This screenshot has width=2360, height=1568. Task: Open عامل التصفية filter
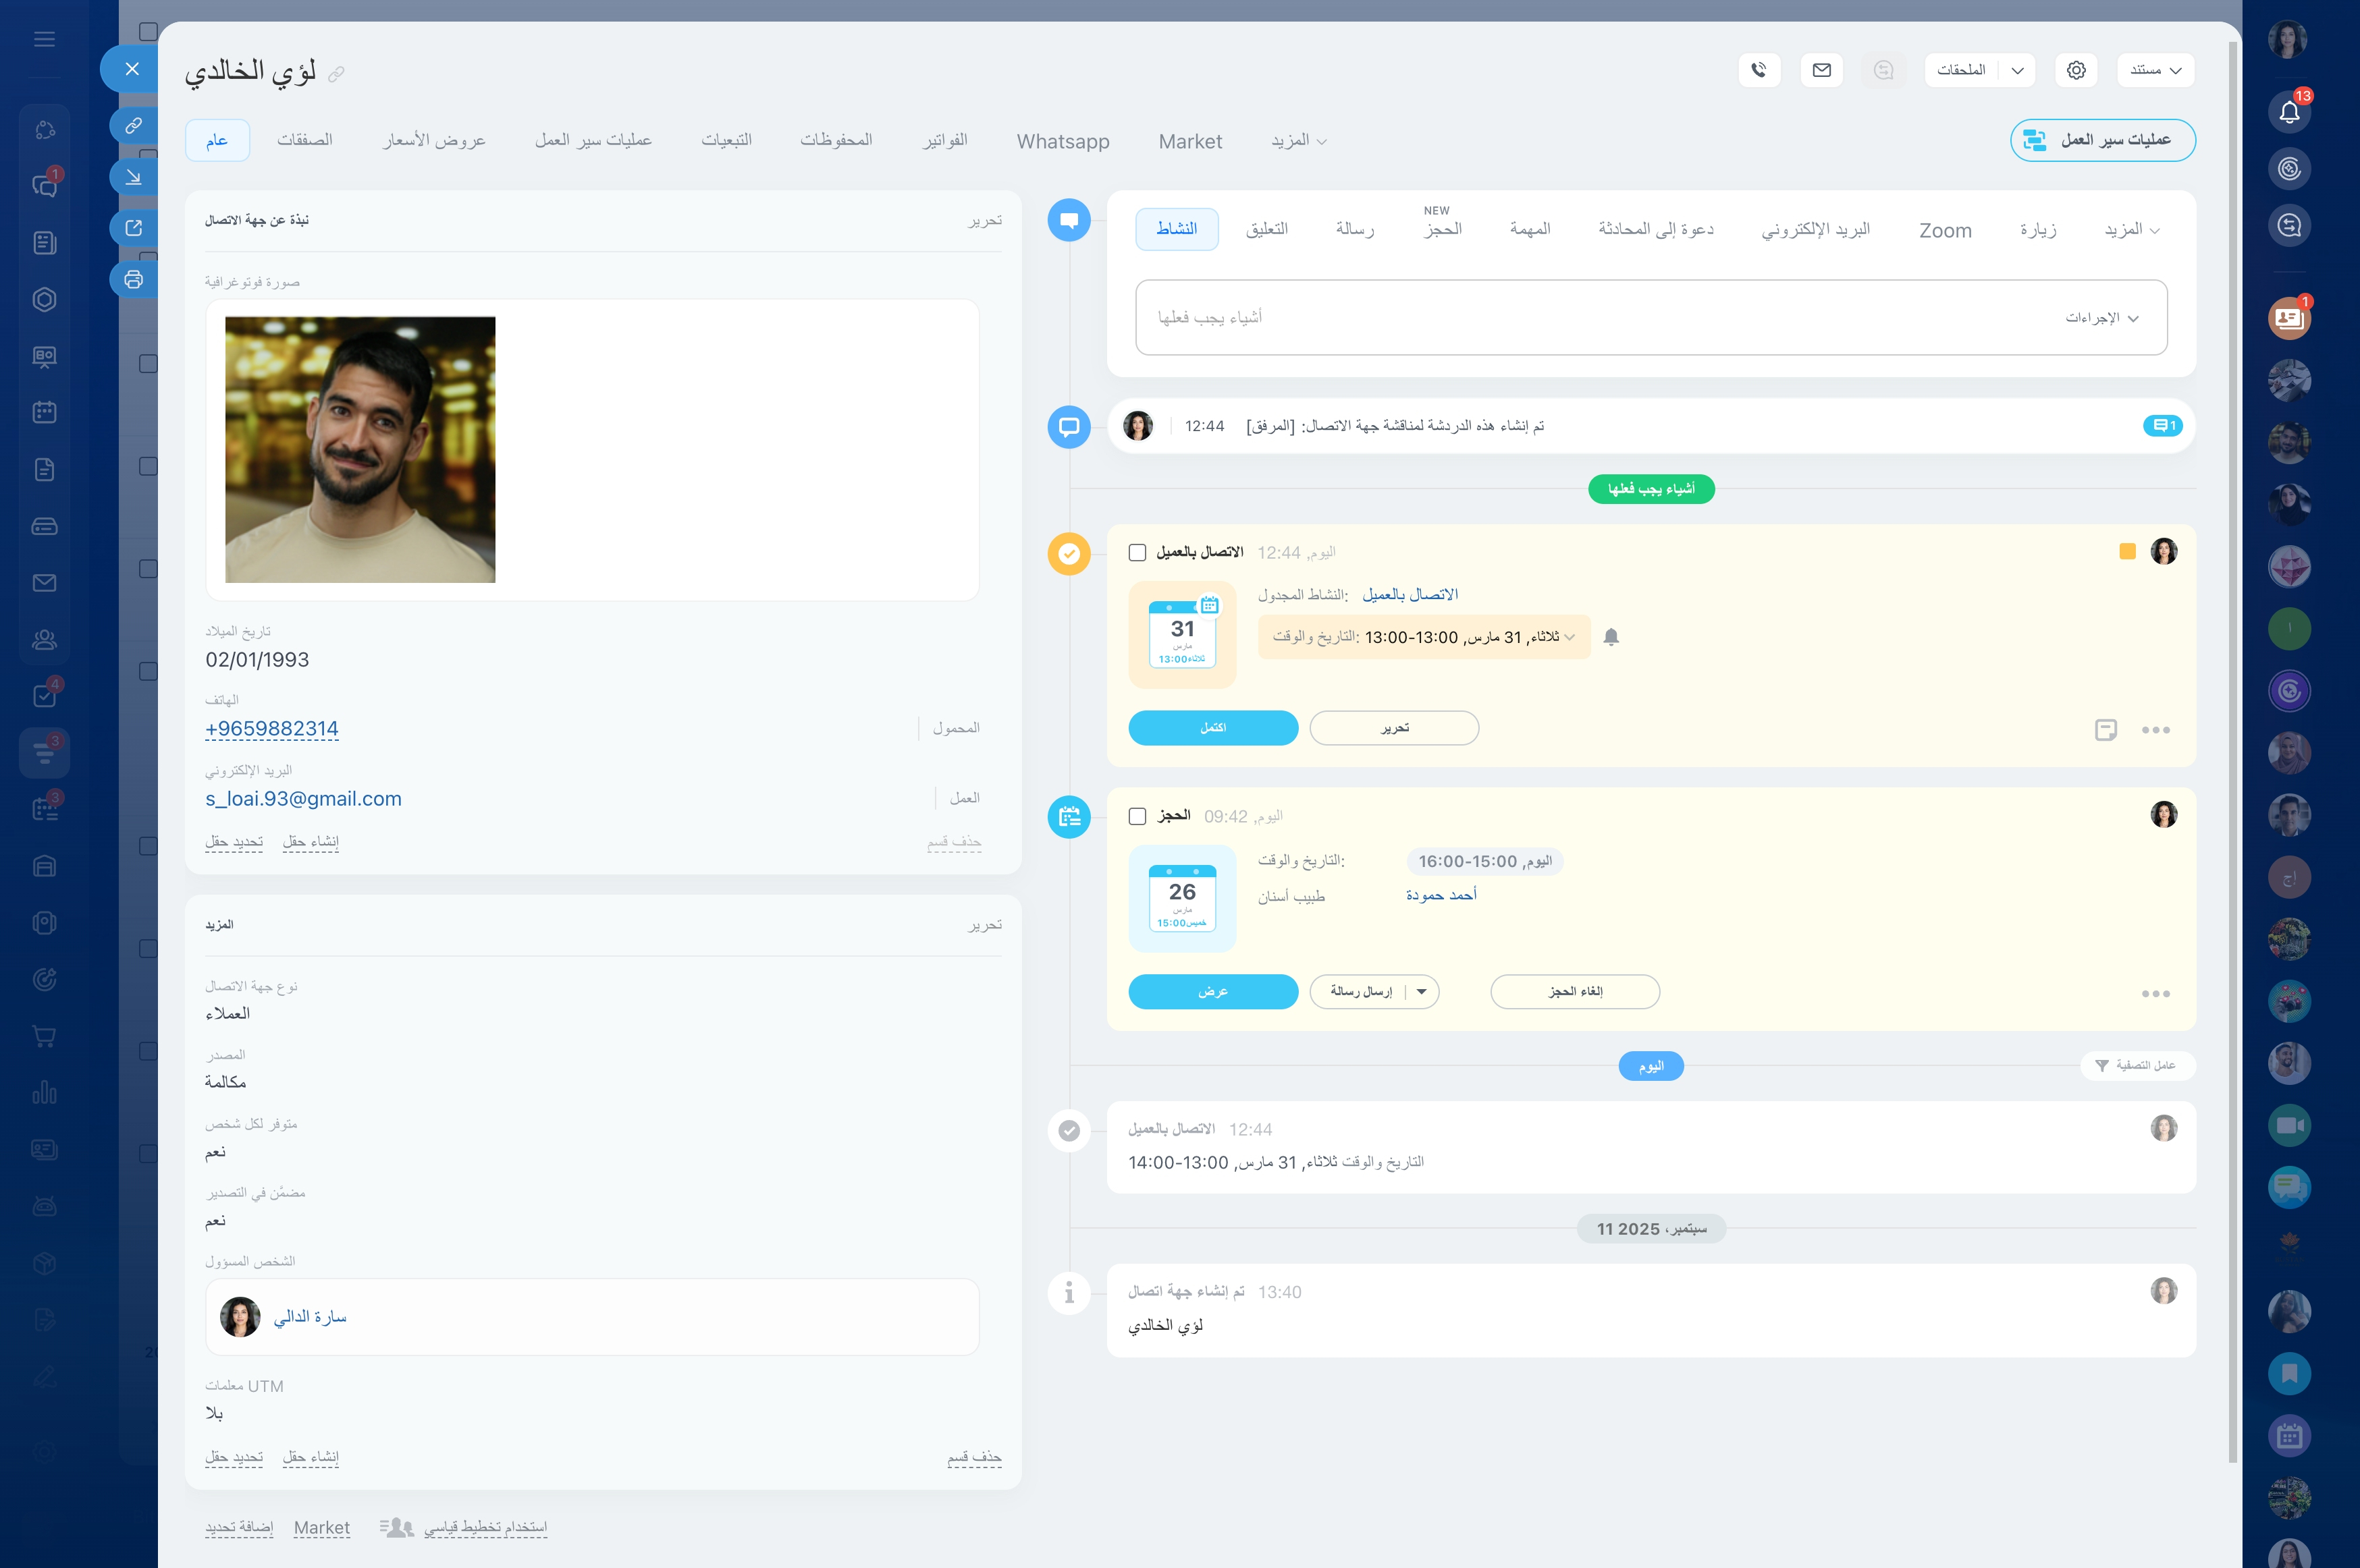click(x=2137, y=1065)
